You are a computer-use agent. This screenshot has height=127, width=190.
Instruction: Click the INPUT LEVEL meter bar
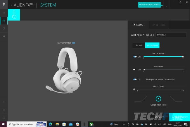(x=161, y=90)
